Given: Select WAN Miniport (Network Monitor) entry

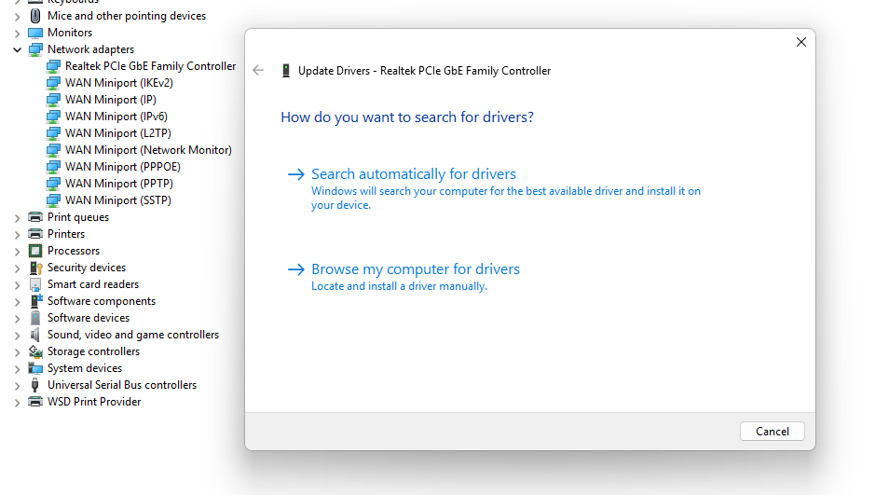Looking at the screenshot, I should pyautogui.click(x=147, y=150).
